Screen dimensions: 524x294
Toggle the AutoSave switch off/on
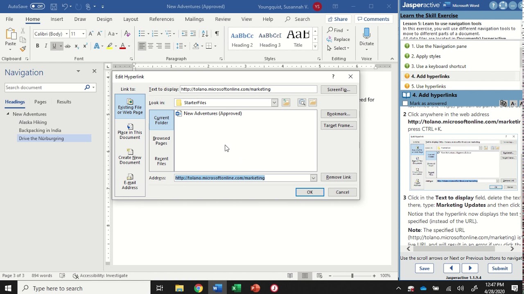pos(37,7)
